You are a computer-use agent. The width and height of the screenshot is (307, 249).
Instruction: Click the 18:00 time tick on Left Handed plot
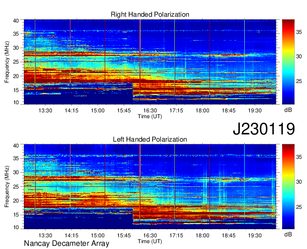coord(202,235)
